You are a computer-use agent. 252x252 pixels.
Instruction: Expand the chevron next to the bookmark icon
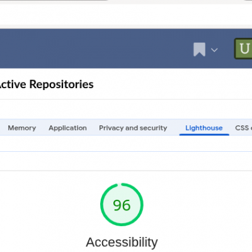pyautogui.click(x=214, y=50)
